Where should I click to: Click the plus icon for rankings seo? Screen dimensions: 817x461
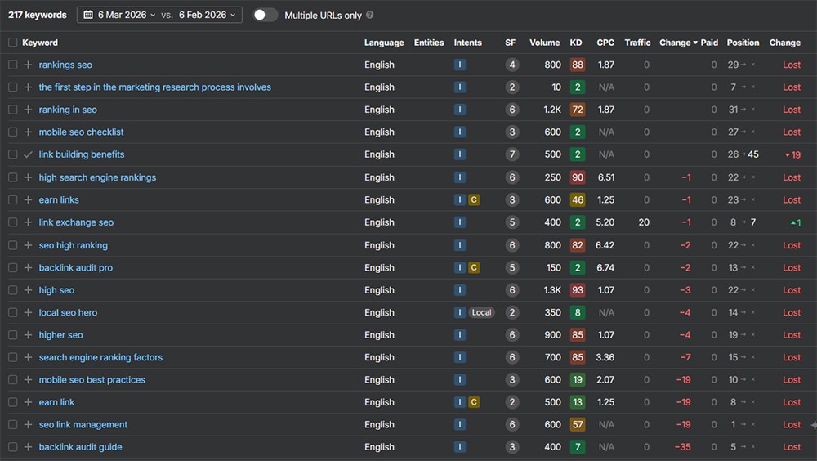(x=28, y=65)
